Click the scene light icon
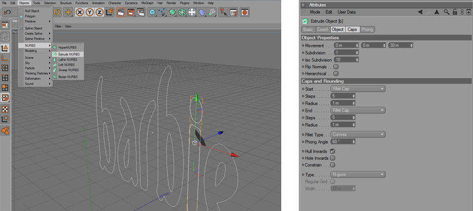473x211 pixels. click(x=192, y=12)
